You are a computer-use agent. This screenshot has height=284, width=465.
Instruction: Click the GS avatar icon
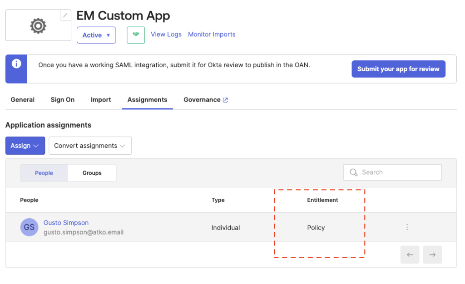tap(29, 227)
